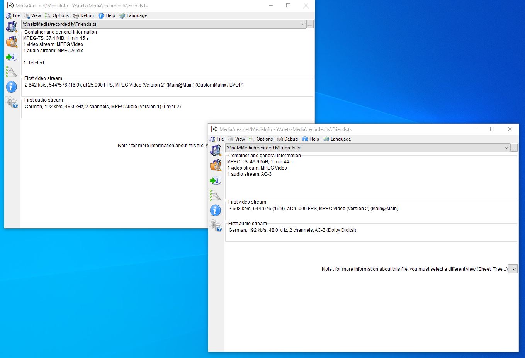Open the View menu in the back window

click(x=32, y=15)
